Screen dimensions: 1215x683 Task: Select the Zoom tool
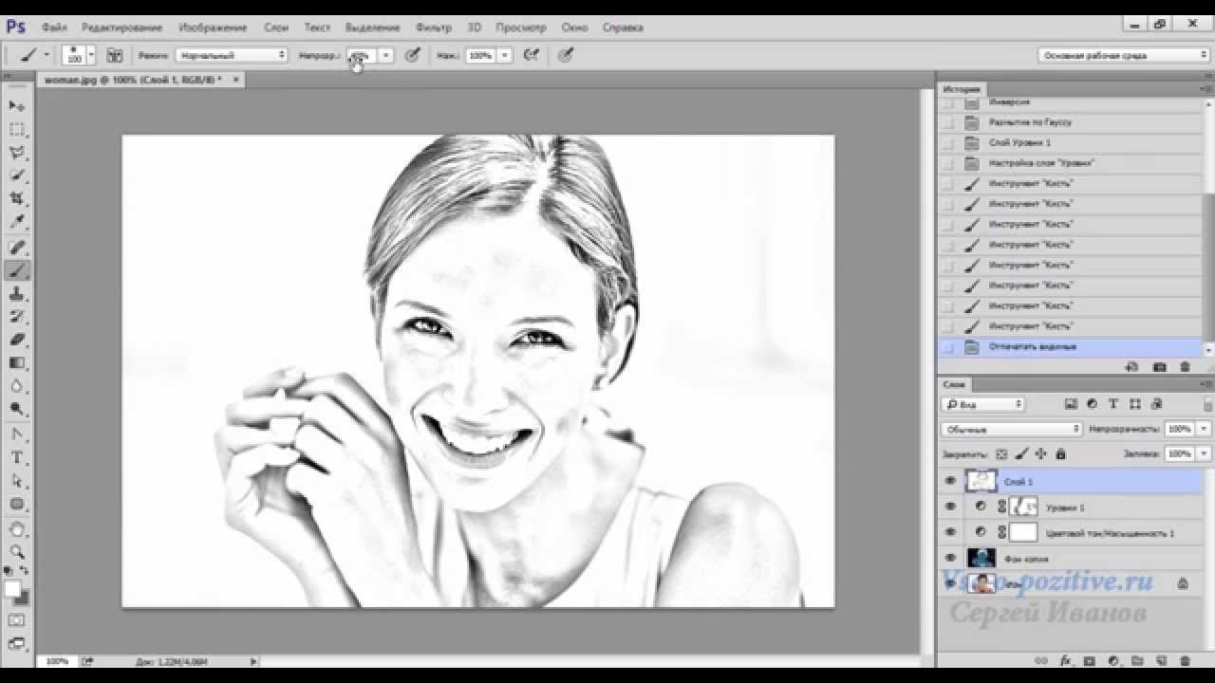(17, 552)
